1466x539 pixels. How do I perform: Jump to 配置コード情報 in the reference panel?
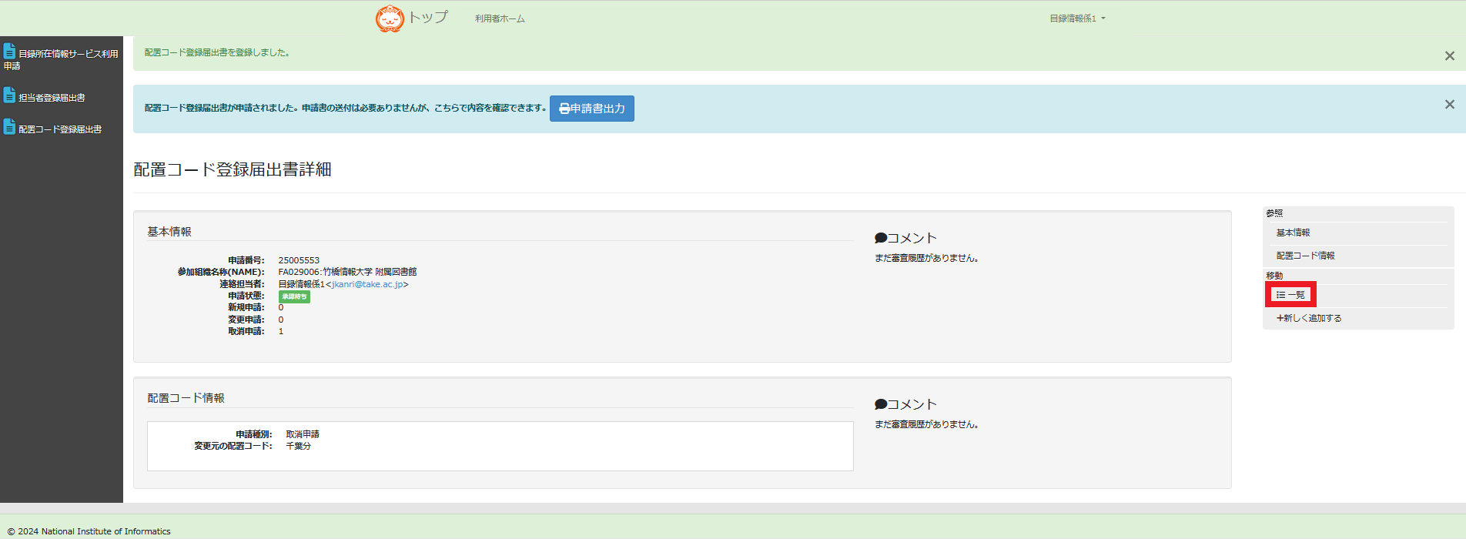click(x=1305, y=256)
